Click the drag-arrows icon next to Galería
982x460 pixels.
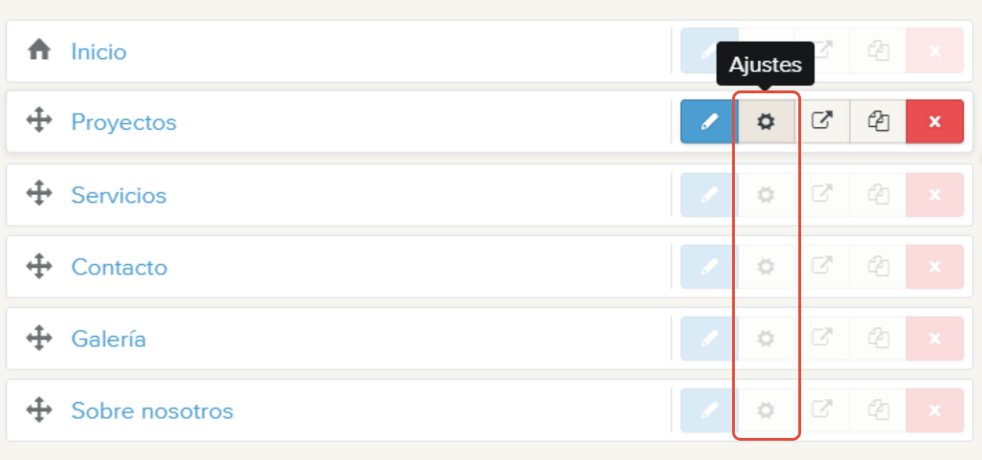39,338
